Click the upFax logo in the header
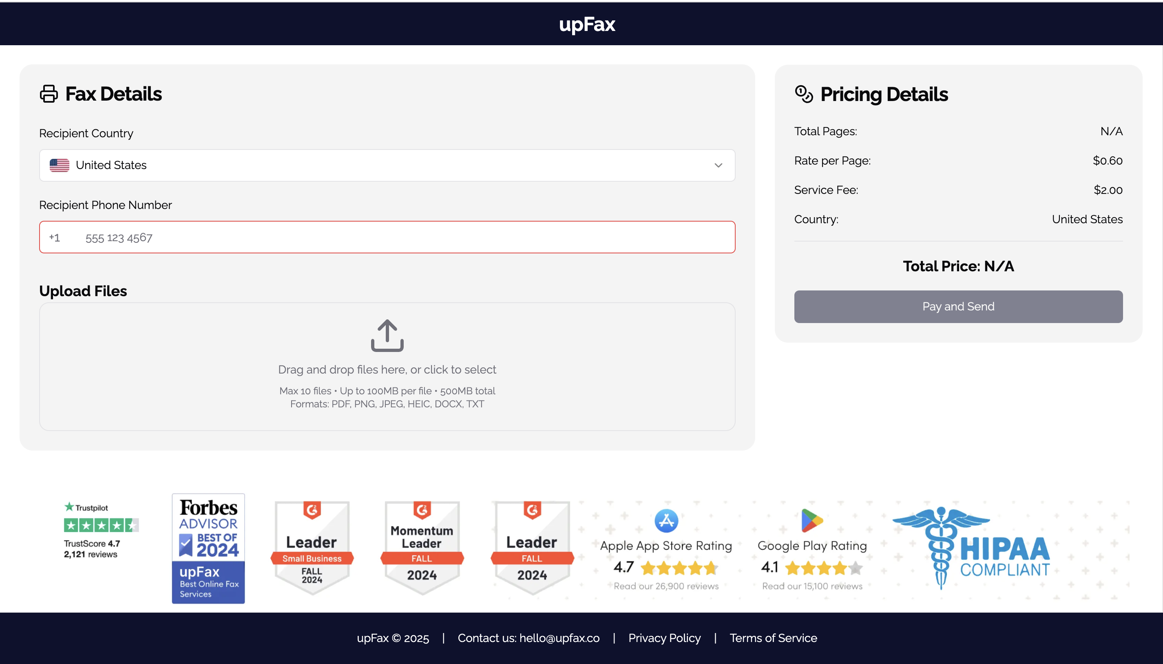 coord(587,24)
